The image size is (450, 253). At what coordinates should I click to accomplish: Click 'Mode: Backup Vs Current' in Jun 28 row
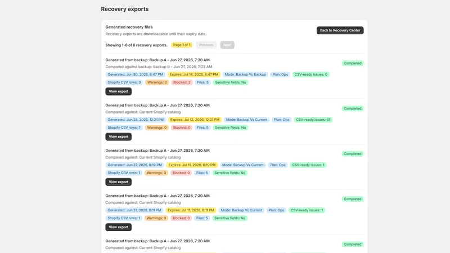pyautogui.click(x=246, y=120)
